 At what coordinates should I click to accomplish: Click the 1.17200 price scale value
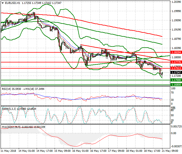click(x=176, y=76)
